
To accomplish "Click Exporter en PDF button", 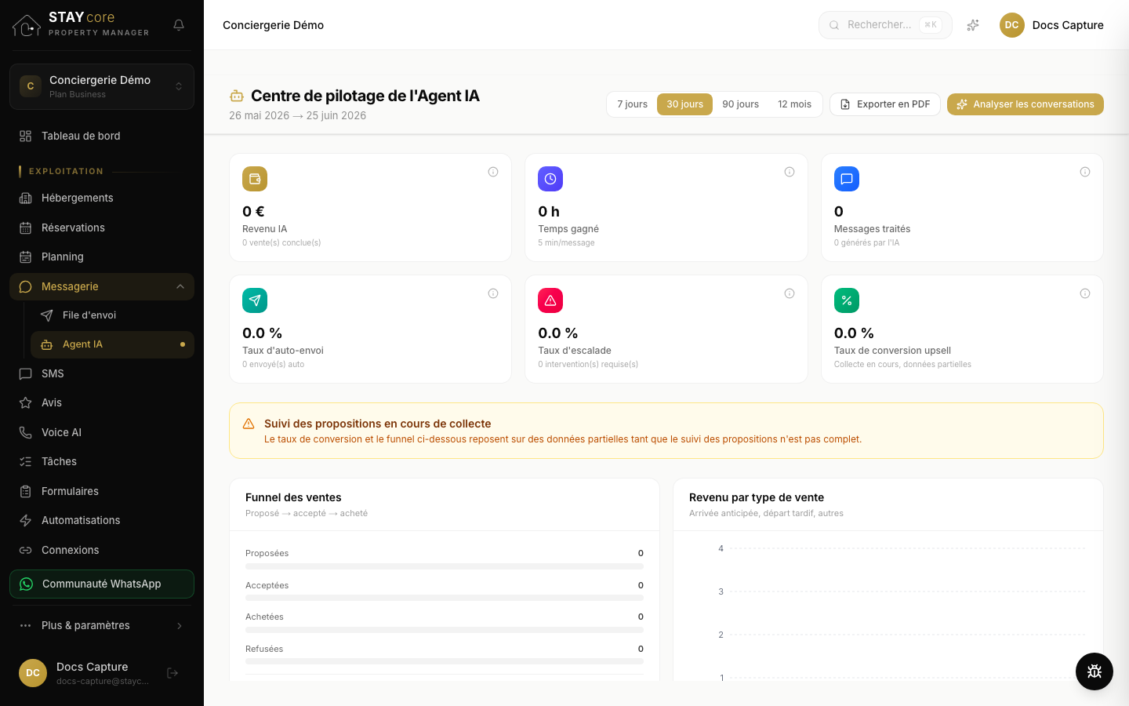I will [885, 104].
